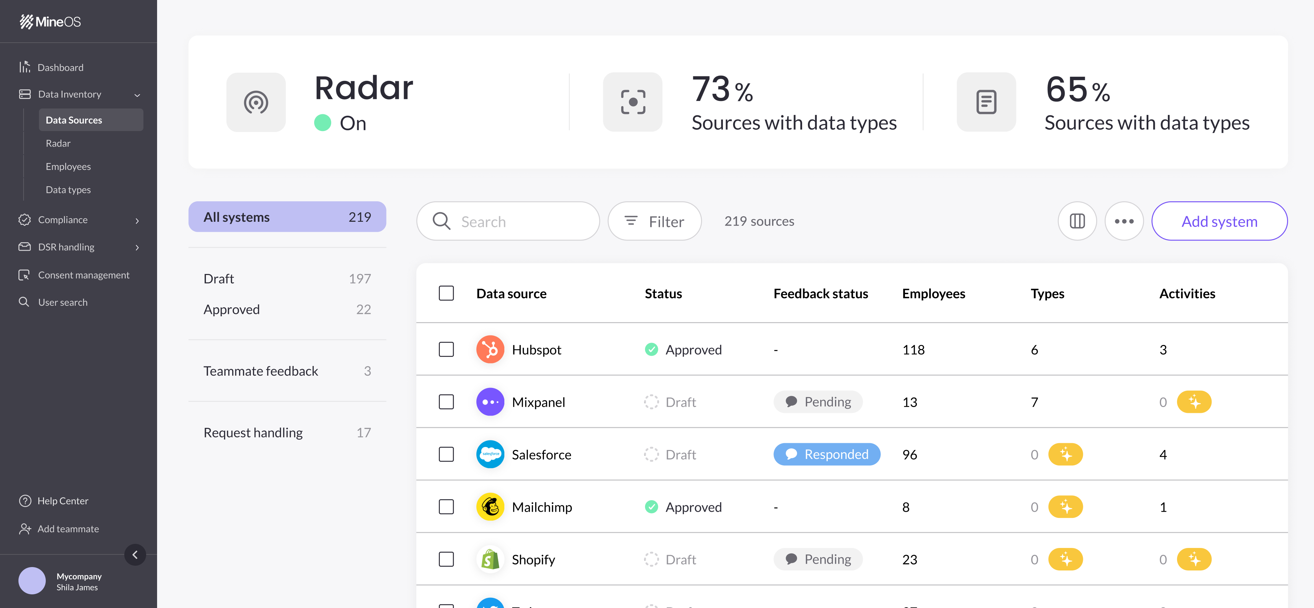The width and height of the screenshot is (1314, 608).
Task: Expand the Compliance menu section
Action: 137,221
